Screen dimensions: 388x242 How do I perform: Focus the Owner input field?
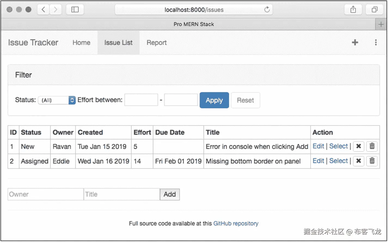click(x=45, y=194)
